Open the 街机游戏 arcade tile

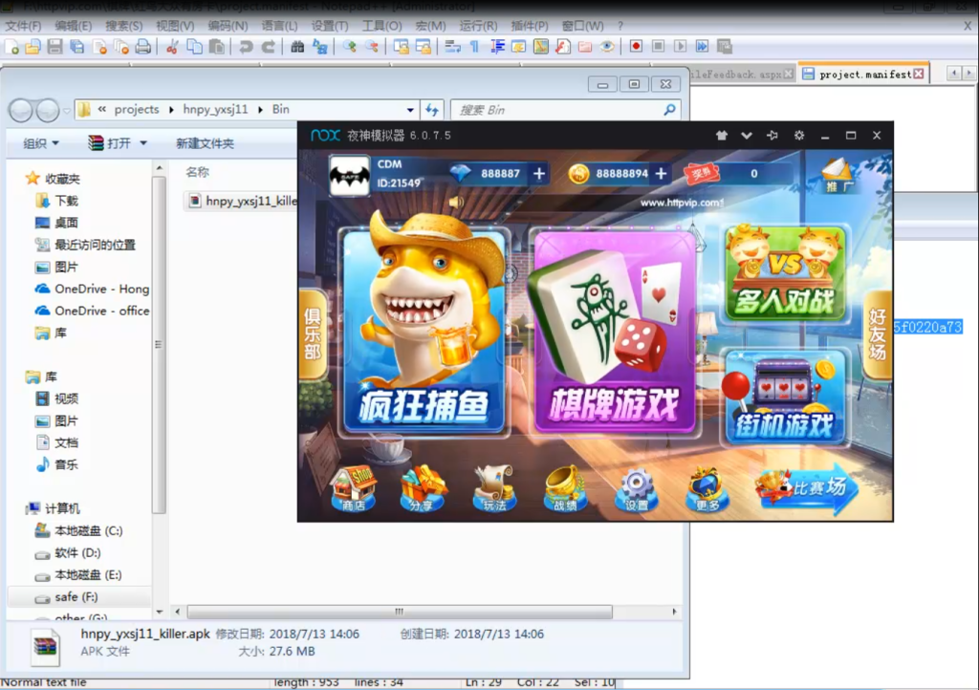tap(785, 398)
